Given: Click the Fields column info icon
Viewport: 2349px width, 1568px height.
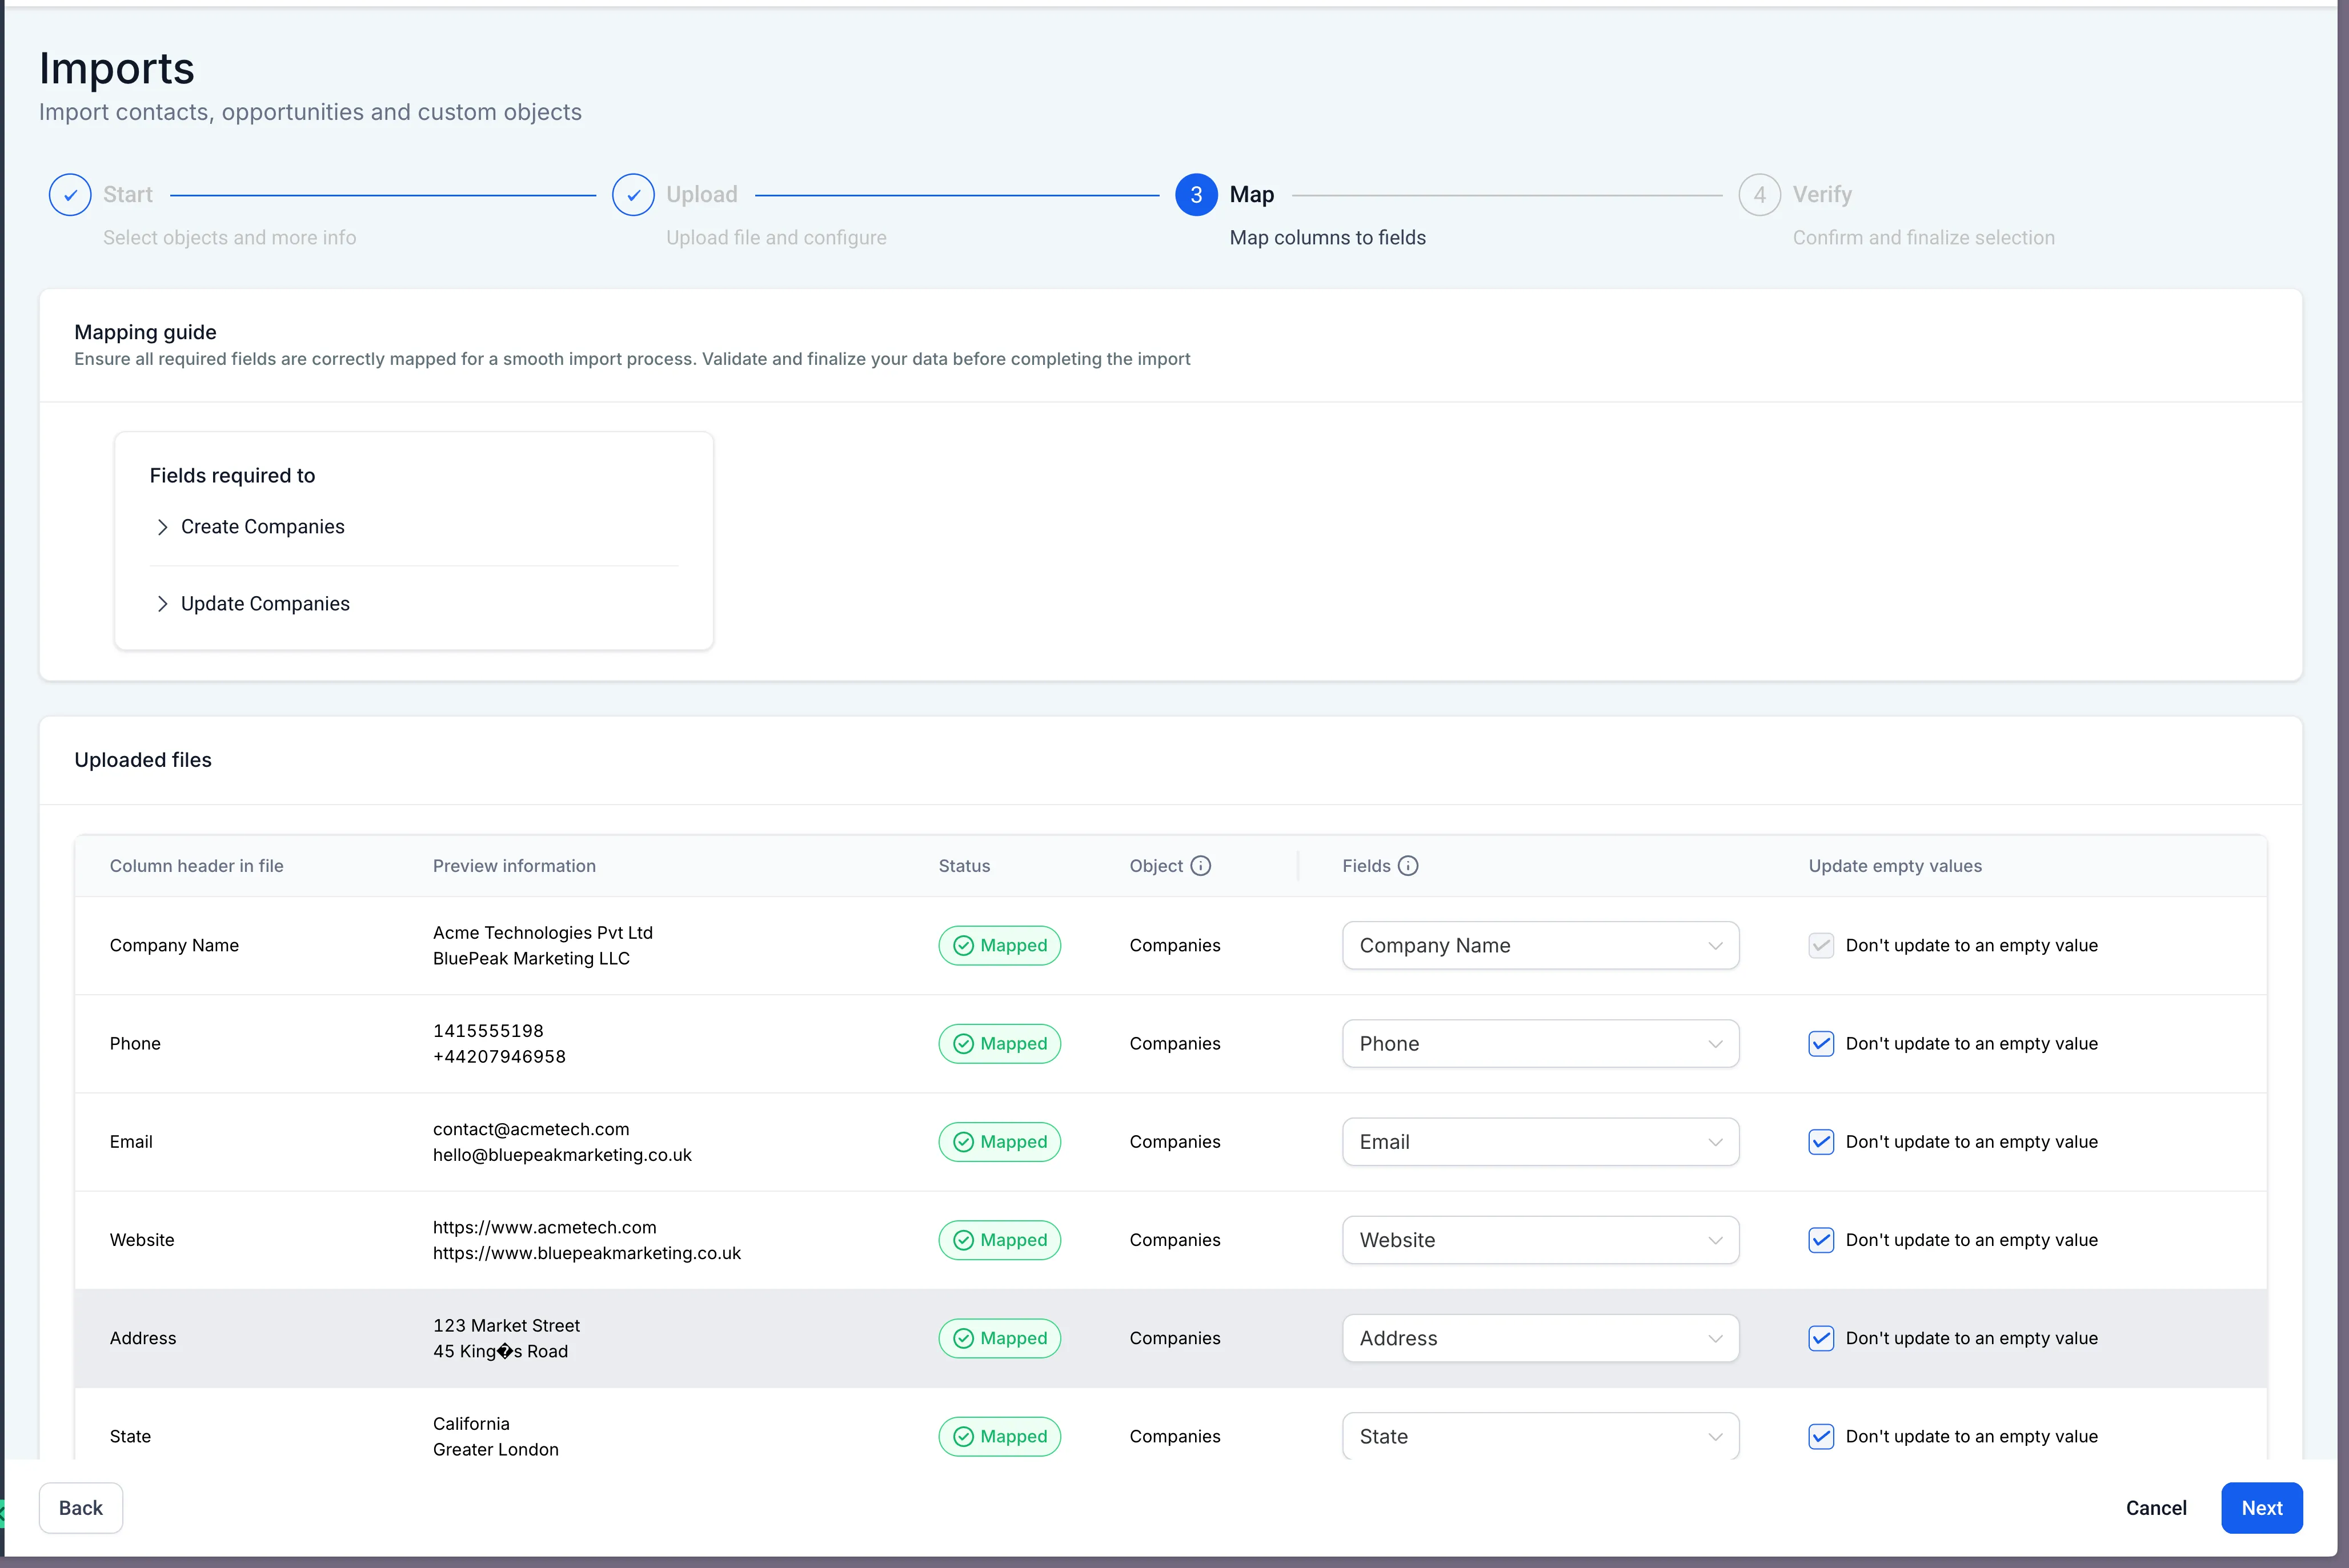Looking at the screenshot, I should point(1408,866).
